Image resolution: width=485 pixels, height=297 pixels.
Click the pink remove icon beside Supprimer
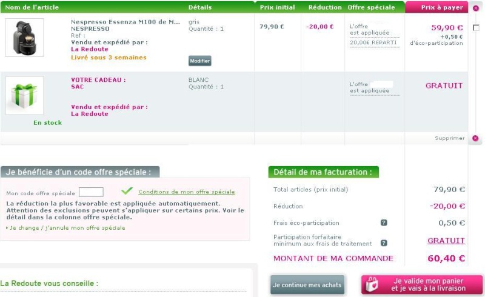pos(475,138)
